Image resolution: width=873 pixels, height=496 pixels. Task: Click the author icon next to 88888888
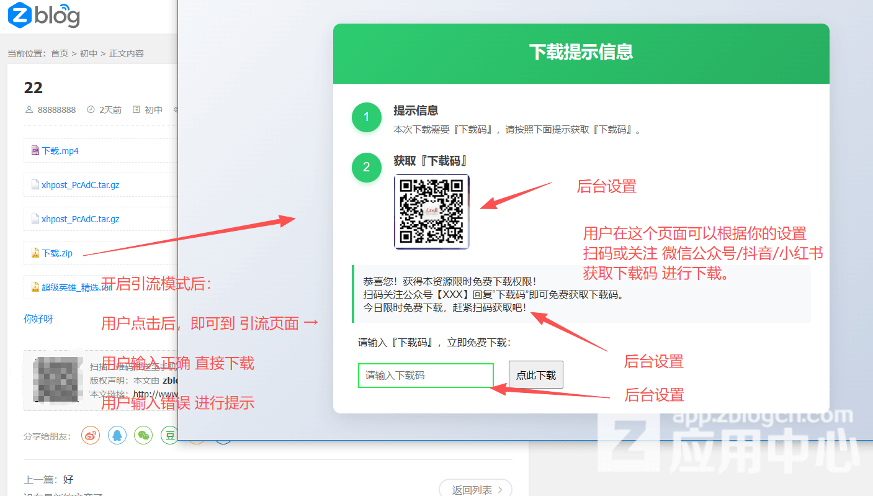[29, 110]
